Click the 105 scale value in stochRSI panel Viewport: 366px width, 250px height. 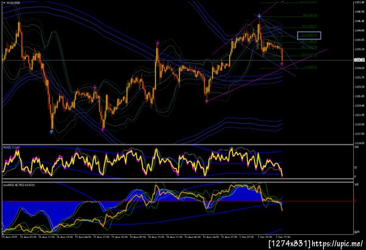356,184
